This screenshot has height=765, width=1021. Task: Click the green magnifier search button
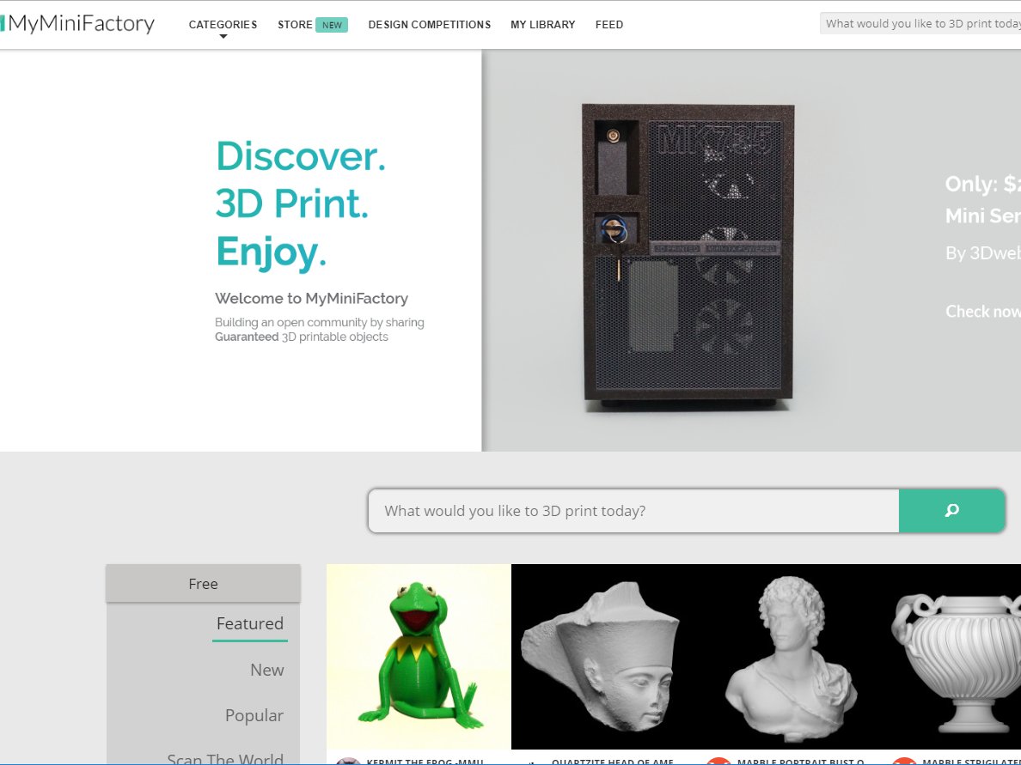[952, 511]
